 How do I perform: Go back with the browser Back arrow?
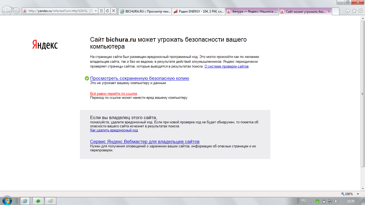(7, 11)
